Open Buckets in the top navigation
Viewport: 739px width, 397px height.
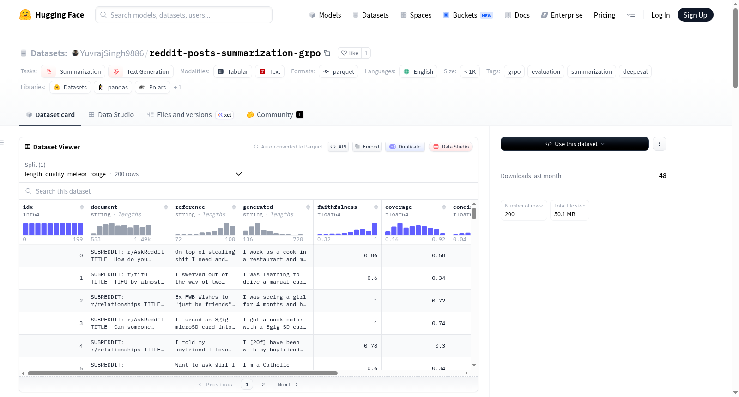click(x=468, y=15)
